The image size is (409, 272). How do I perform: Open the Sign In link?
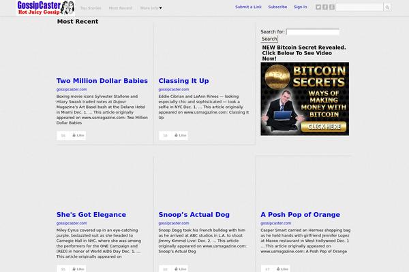300,7
